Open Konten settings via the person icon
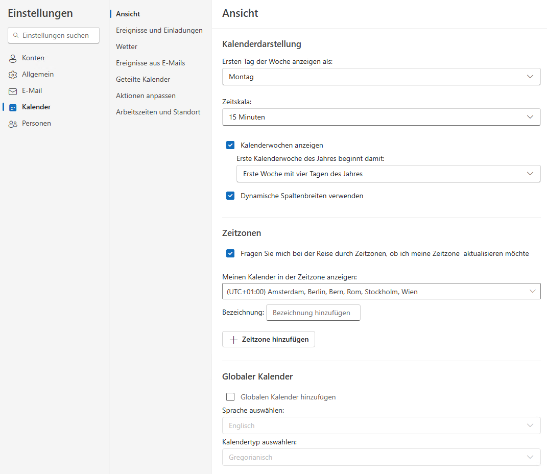The height and width of the screenshot is (474, 547). (12, 58)
